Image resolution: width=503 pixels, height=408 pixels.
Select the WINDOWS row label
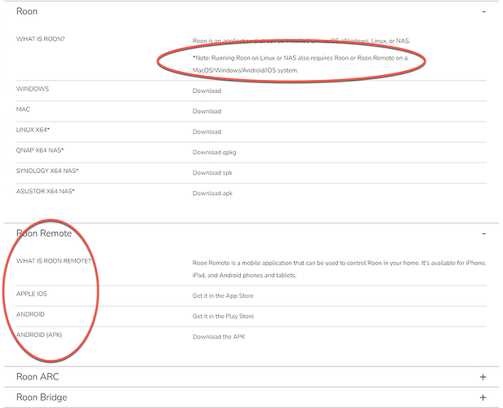(33, 89)
